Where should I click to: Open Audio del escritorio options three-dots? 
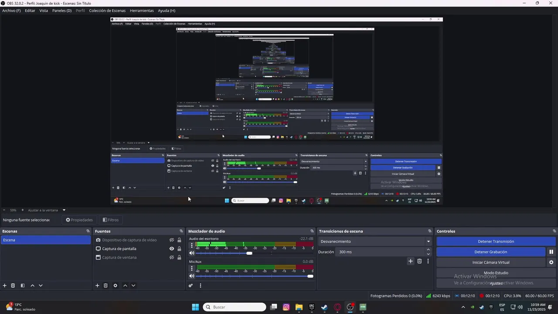[191, 245]
